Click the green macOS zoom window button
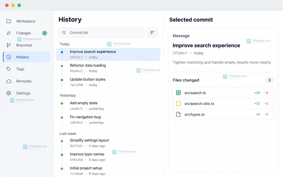The height and width of the screenshot is (177, 283). (x=19, y=5)
